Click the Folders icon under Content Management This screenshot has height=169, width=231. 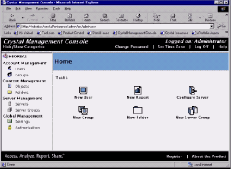point(10,92)
